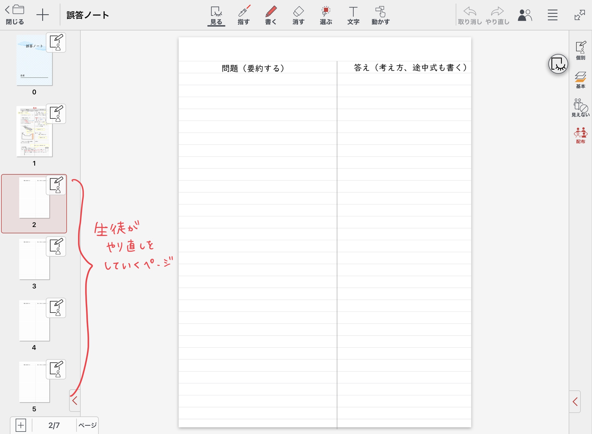Toggle individual edit icon on page 0
This screenshot has height=434, width=592.
(x=56, y=42)
